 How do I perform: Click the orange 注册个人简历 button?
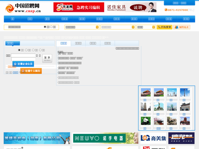point(31,71)
